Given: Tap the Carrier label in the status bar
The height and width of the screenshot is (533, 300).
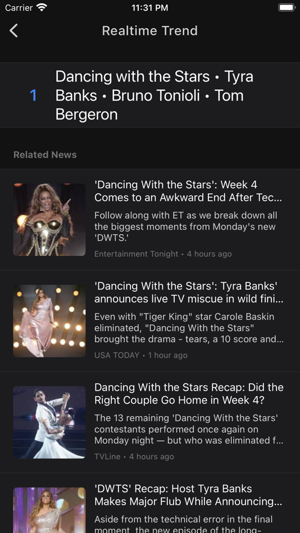Looking at the screenshot, I should click(19, 7).
